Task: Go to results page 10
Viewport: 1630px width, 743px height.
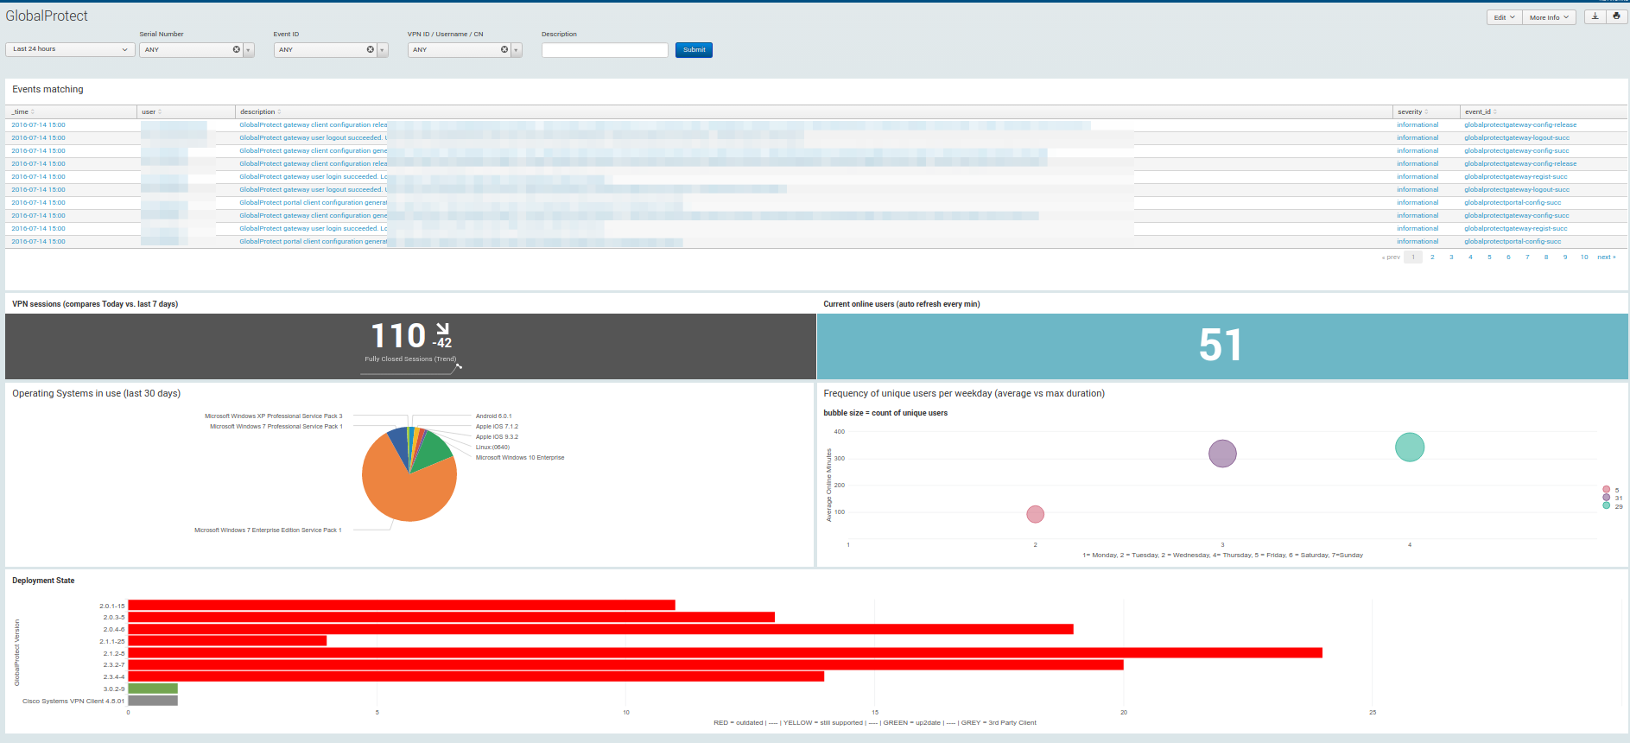Action: pos(1584,257)
